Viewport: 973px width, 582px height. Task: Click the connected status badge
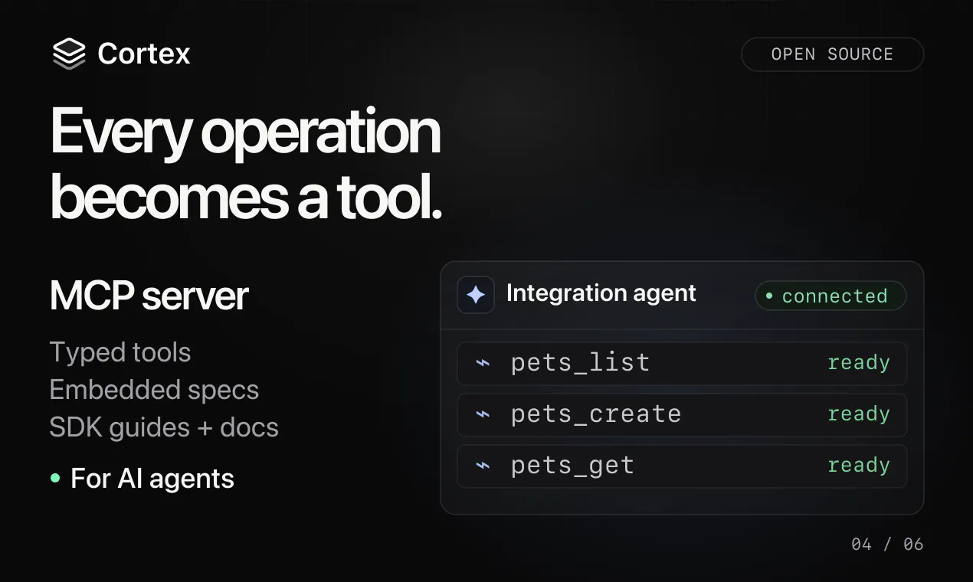tap(830, 296)
